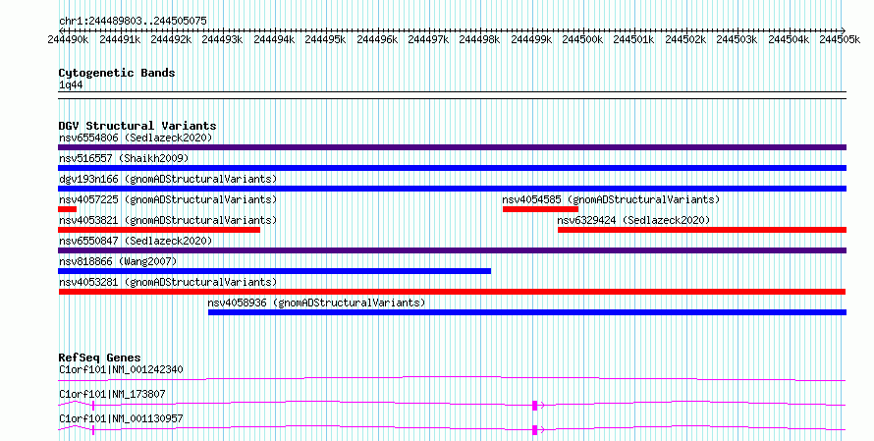Open variant label nsv4053821

(x=168, y=220)
